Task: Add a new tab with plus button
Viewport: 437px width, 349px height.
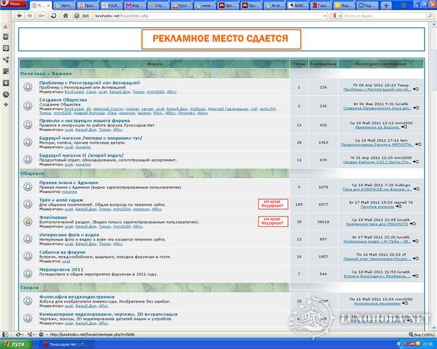Action: tap(386, 5)
